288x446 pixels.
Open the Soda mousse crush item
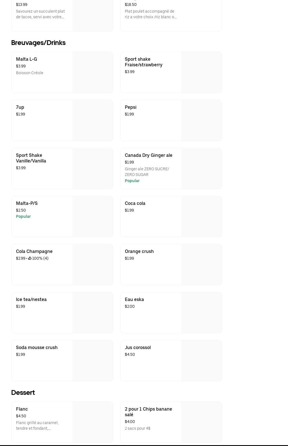pos(37,348)
